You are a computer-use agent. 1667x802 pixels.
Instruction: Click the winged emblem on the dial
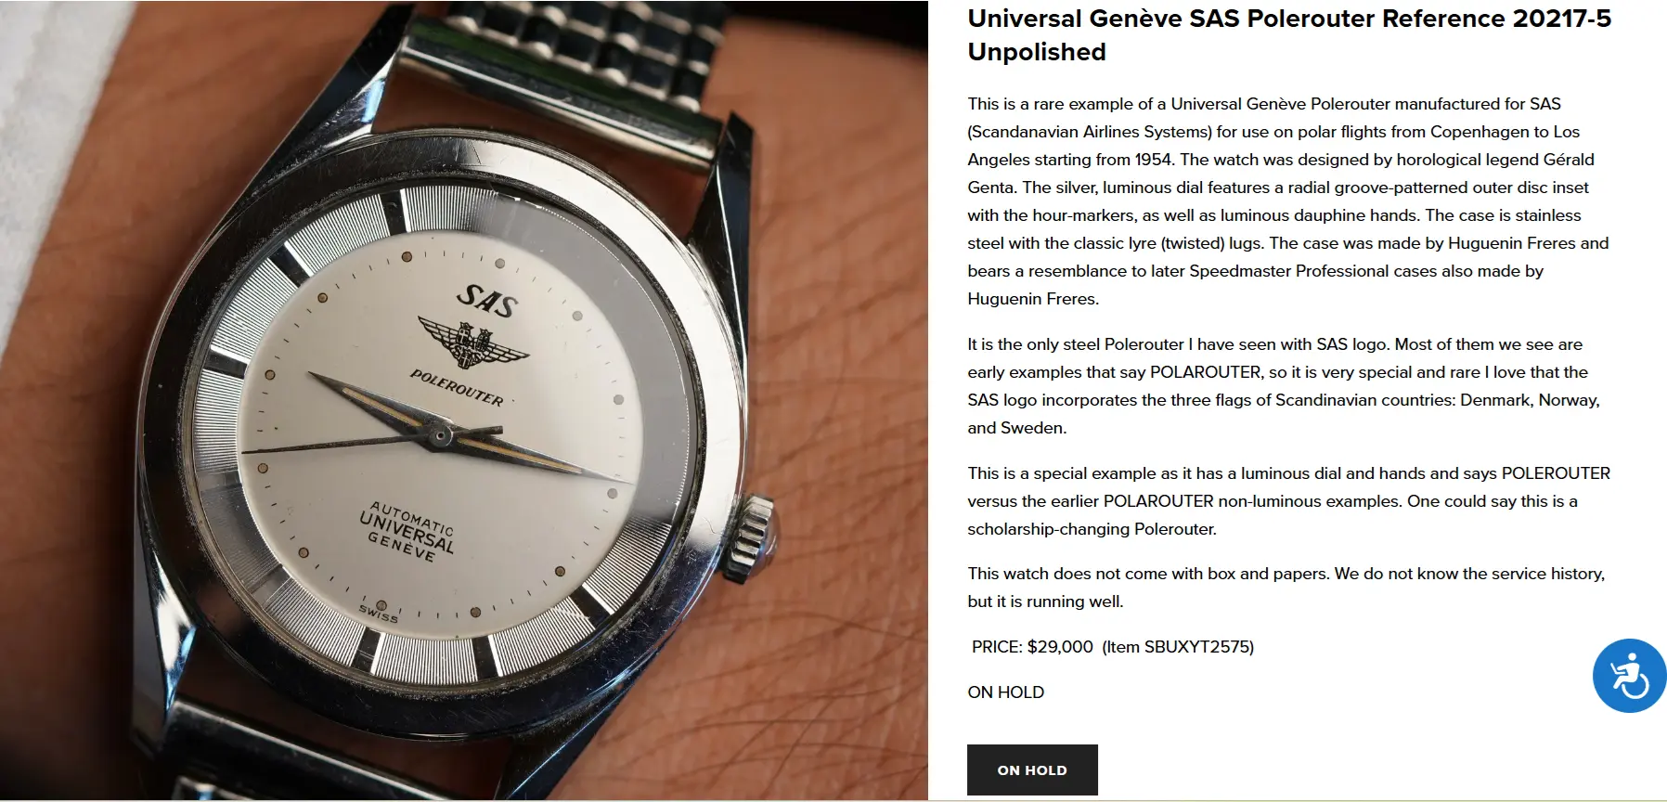472,342
